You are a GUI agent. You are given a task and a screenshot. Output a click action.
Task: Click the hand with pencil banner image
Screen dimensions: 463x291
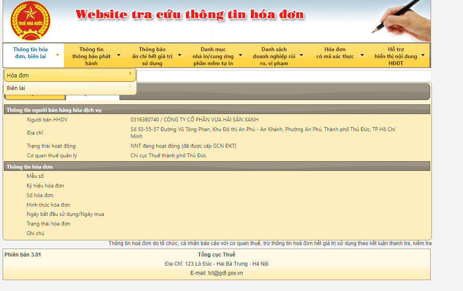pyautogui.click(x=401, y=21)
